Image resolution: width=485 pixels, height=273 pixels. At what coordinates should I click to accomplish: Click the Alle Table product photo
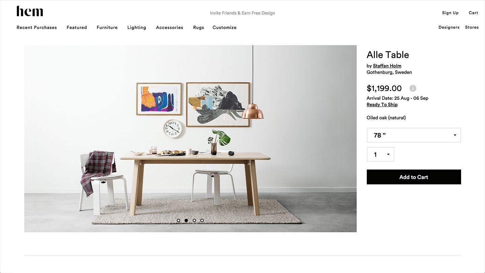[x=190, y=139]
